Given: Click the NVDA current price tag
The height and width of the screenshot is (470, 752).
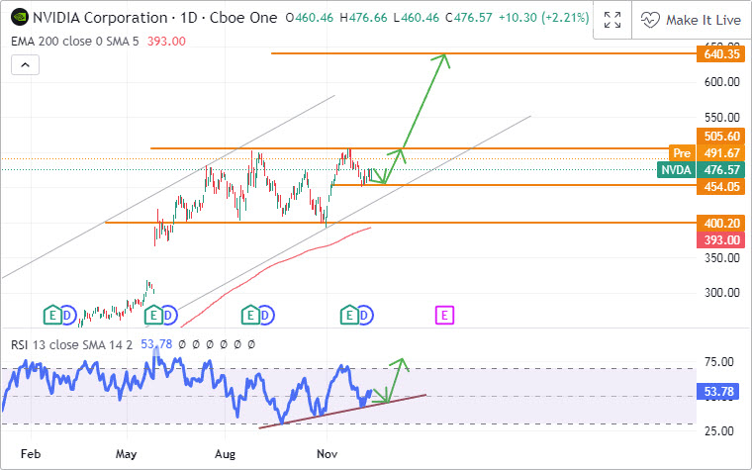Looking at the screenshot, I should [x=677, y=170].
